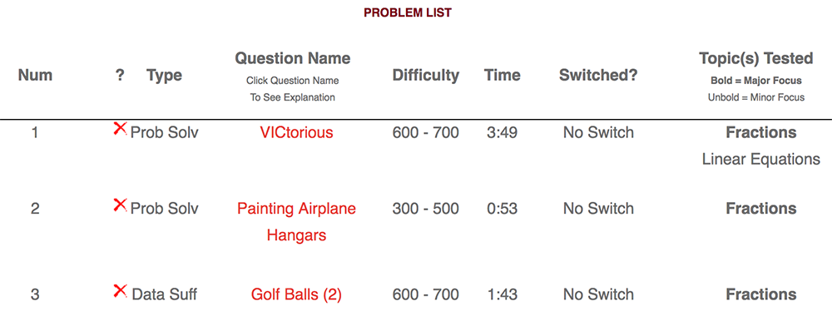The image size is (832, 321).
Task: Click the Topic(s) Tested column header
Action: click(x=756, y=58)
